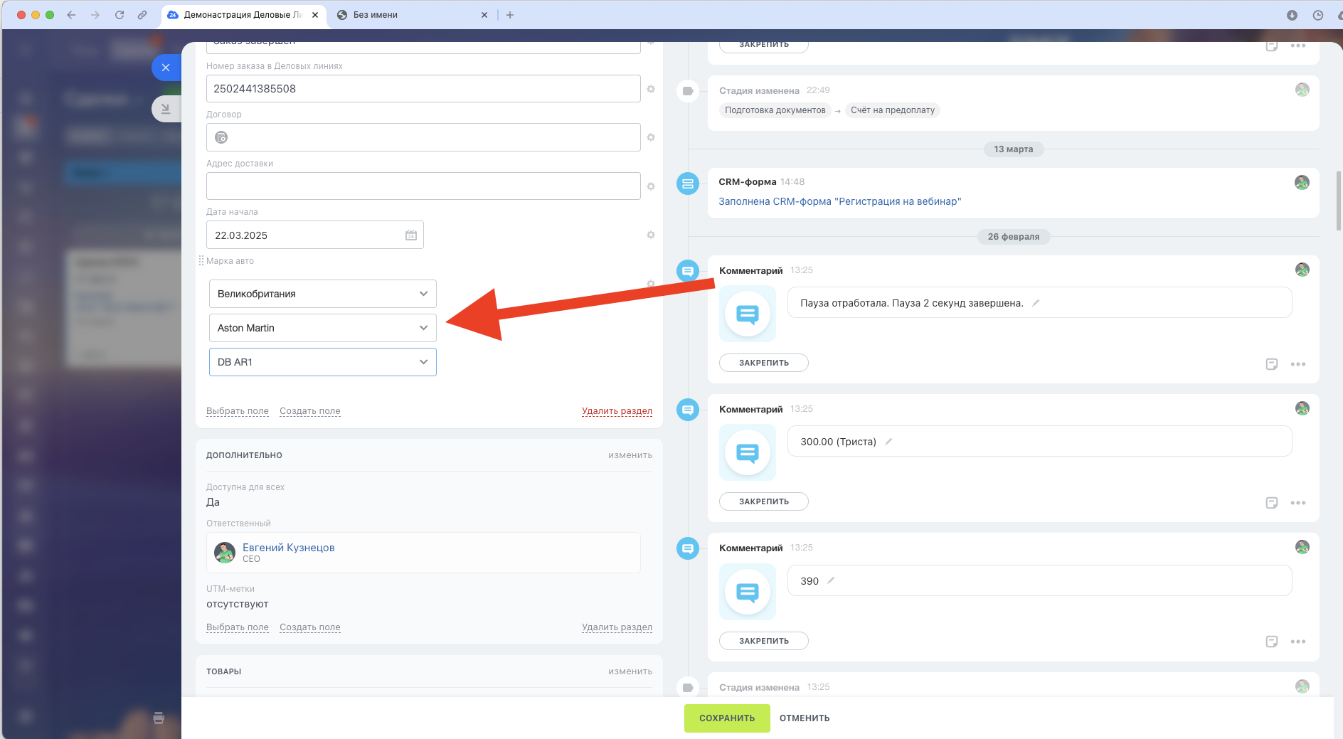Click the collapse slider arrow button below X
This screenshot has width=1343, height=739.
[x=166, y=109]
